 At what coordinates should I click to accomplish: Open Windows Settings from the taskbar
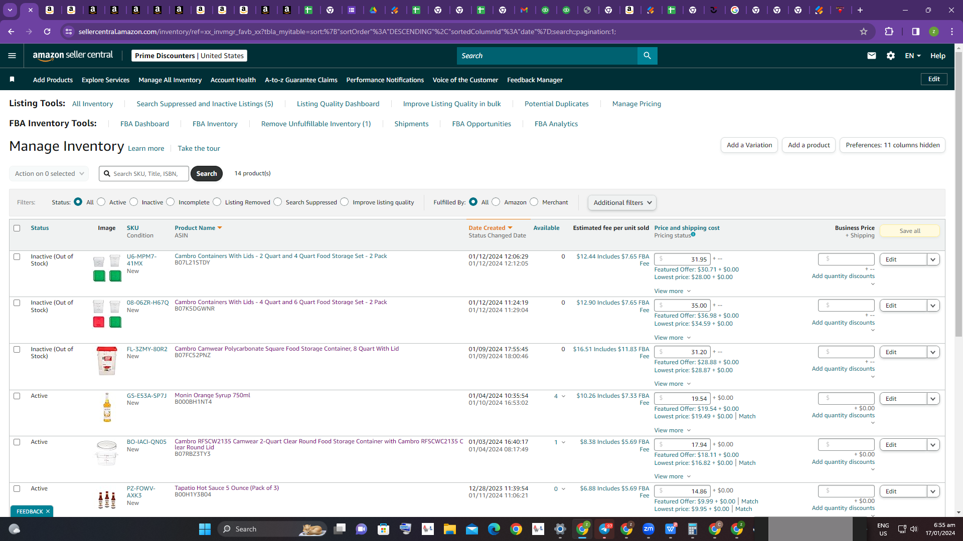(560, 529)
